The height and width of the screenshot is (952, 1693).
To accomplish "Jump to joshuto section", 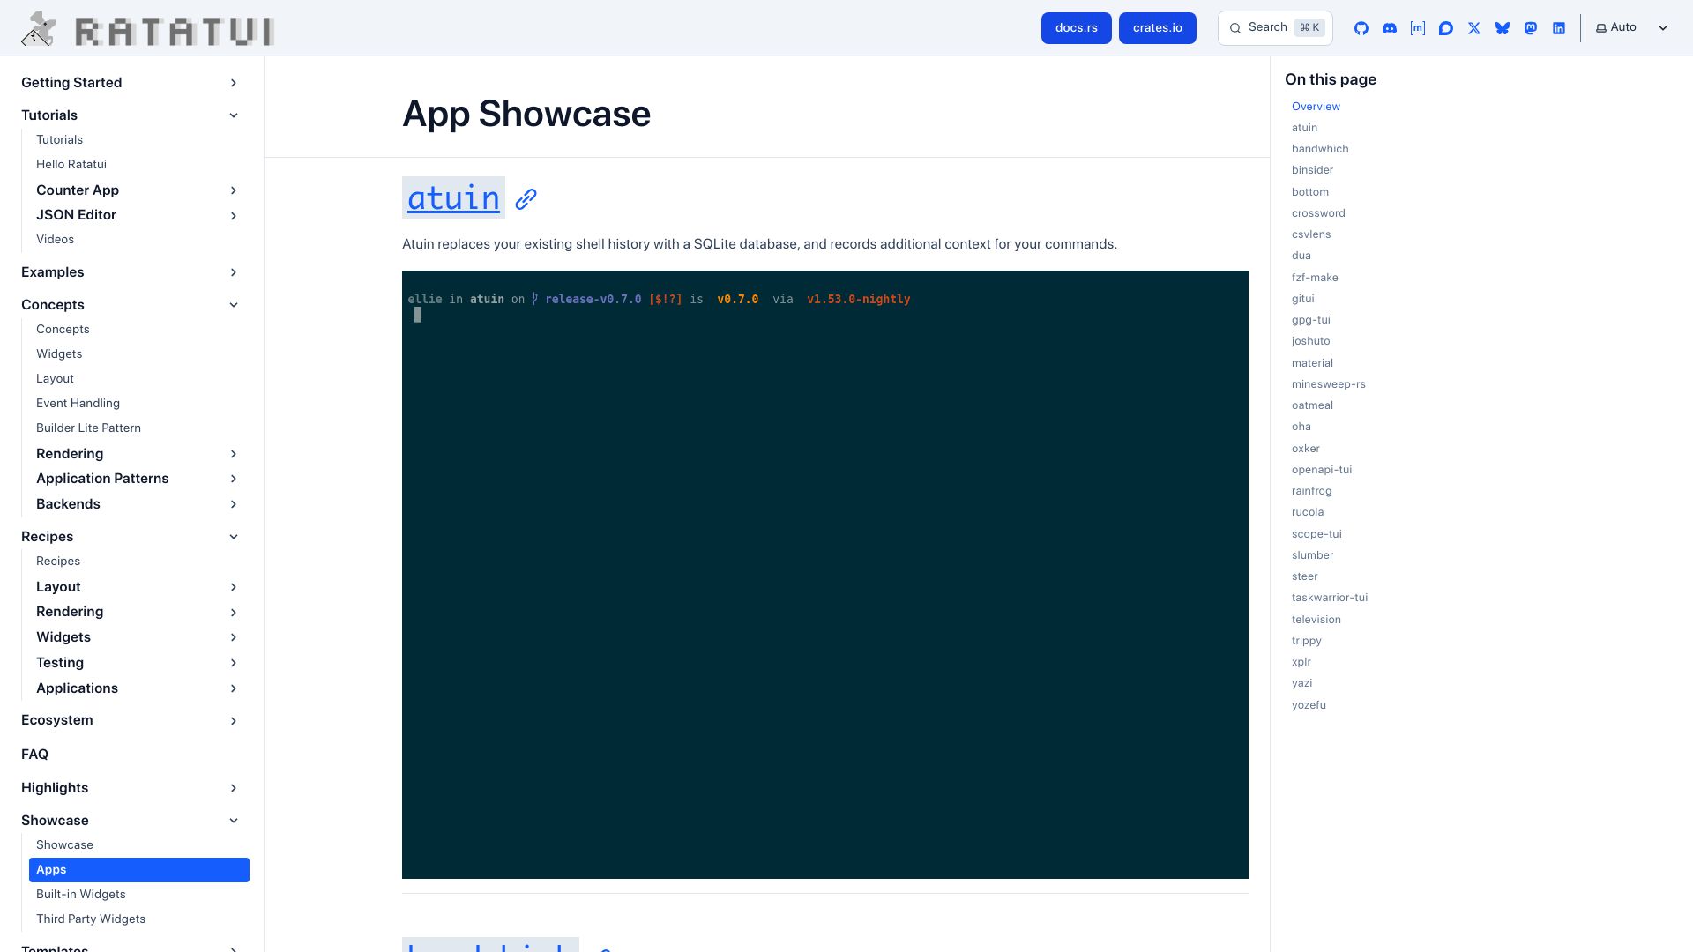I will 1311,341.
